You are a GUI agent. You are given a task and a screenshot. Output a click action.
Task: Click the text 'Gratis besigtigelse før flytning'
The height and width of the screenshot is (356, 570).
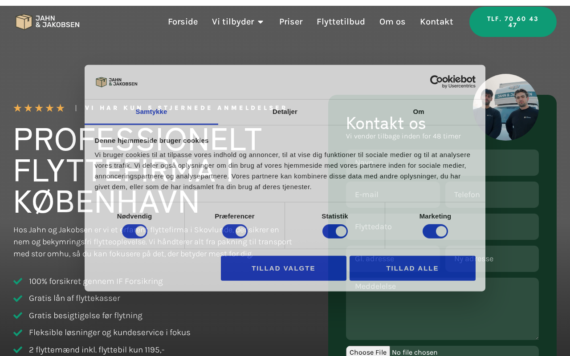[x=85, y=316]
